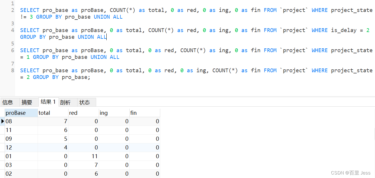The height and width of the screenshot is (178, 375).
Task: Click the row indicator arrow for row 08
Action: (3, 121)
